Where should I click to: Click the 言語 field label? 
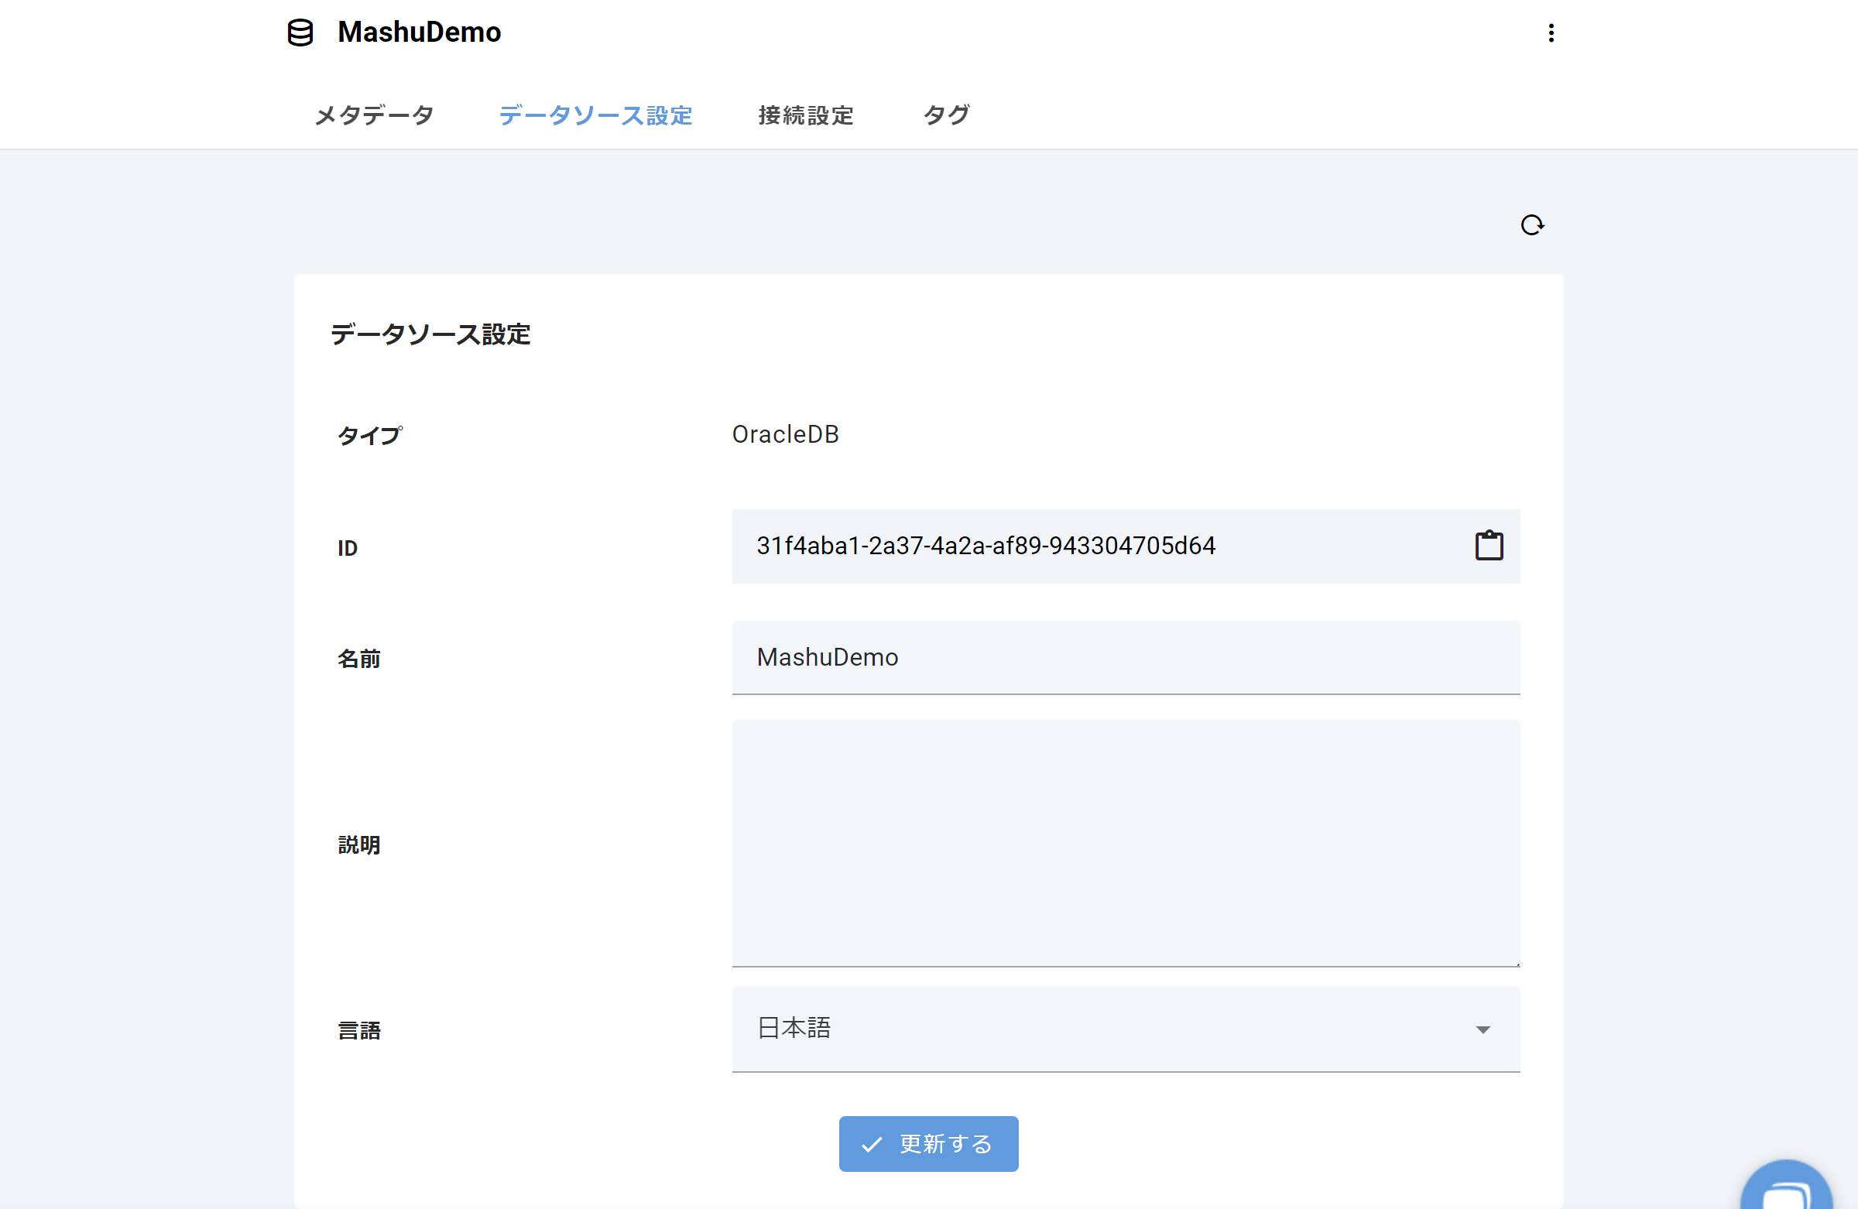tap(359, 1030)
